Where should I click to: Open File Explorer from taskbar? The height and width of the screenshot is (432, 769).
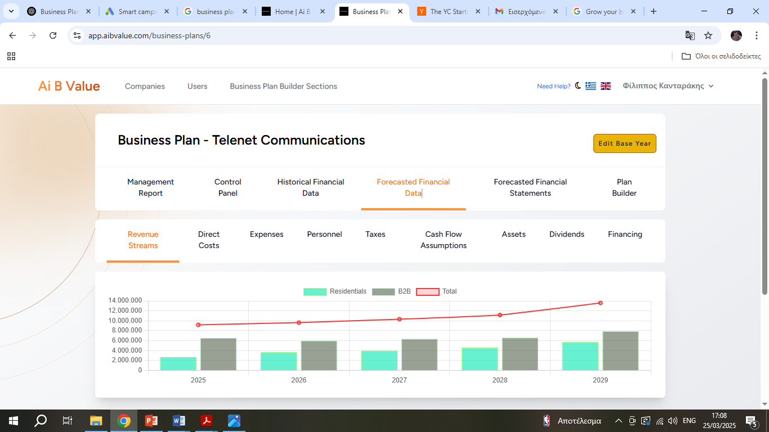coord(96,420)
